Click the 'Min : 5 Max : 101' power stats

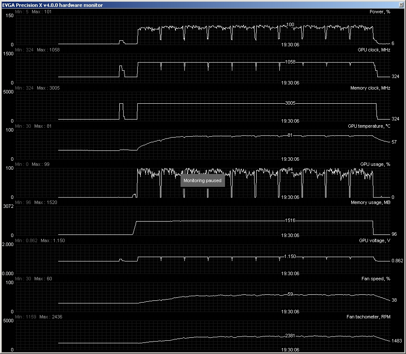coord(33,12)
